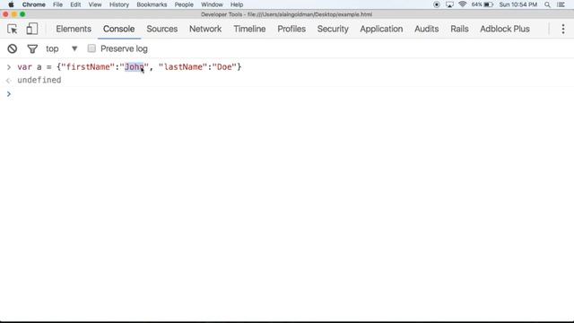This screenshot has height=323, width=574.
Task: Open the Chrome application menu
Action: pos(34,4)
